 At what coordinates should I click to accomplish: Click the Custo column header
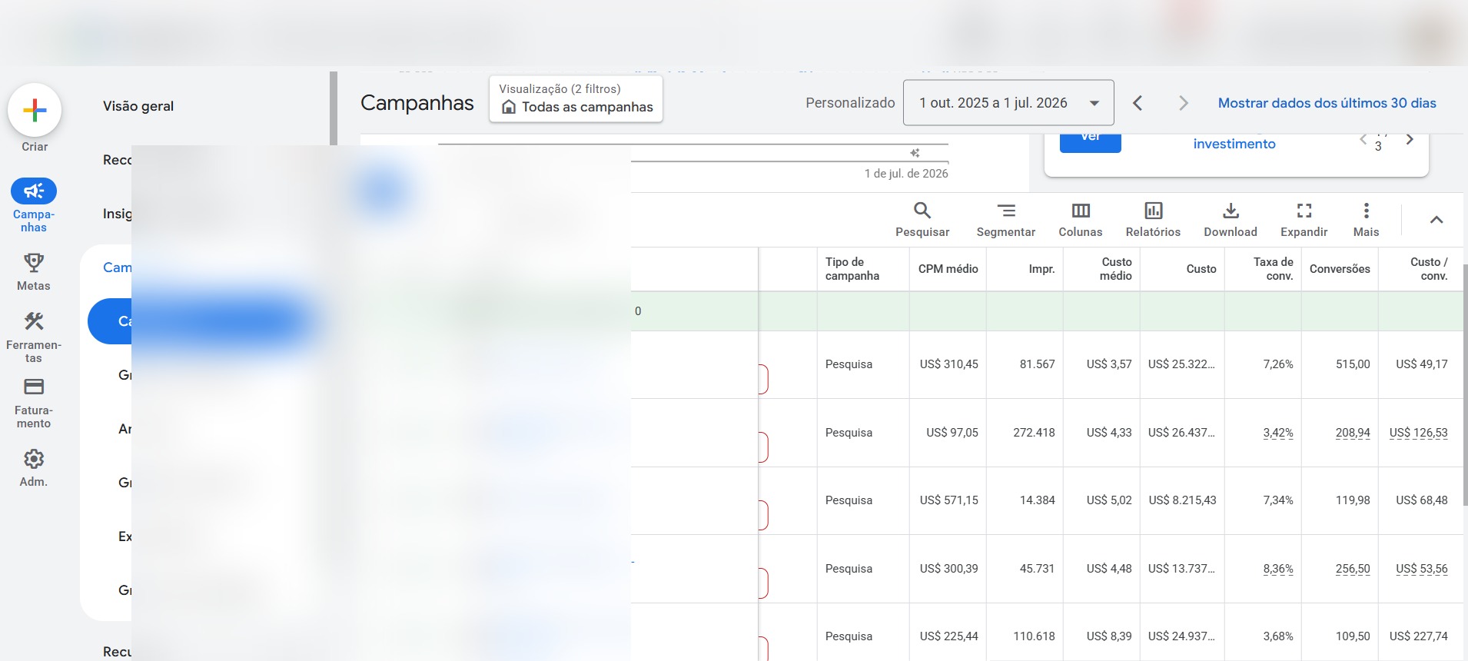click(1201, 269)
